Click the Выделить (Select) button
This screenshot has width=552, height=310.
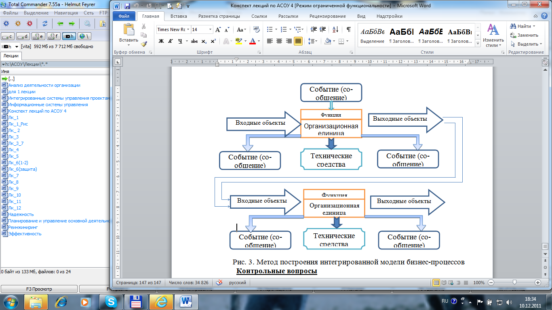coord(526,44)
